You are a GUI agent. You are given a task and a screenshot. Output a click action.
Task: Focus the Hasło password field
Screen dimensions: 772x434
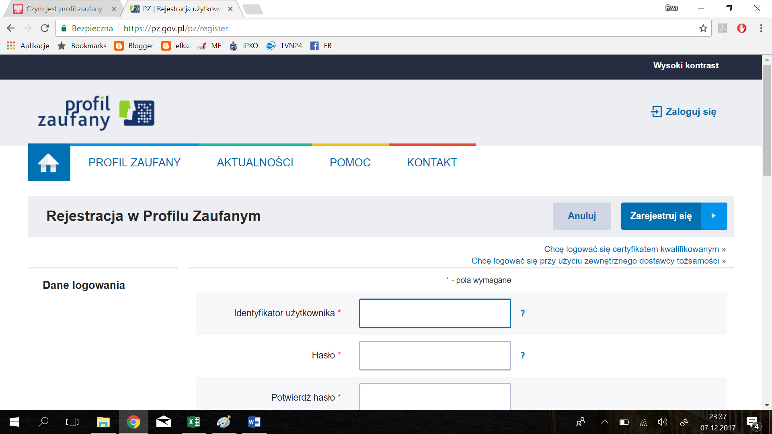(x=435, y=356)
